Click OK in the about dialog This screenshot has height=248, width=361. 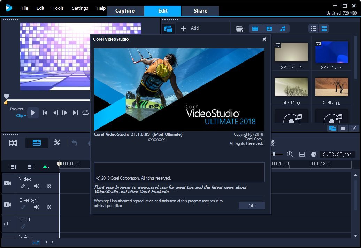point(252,206)
